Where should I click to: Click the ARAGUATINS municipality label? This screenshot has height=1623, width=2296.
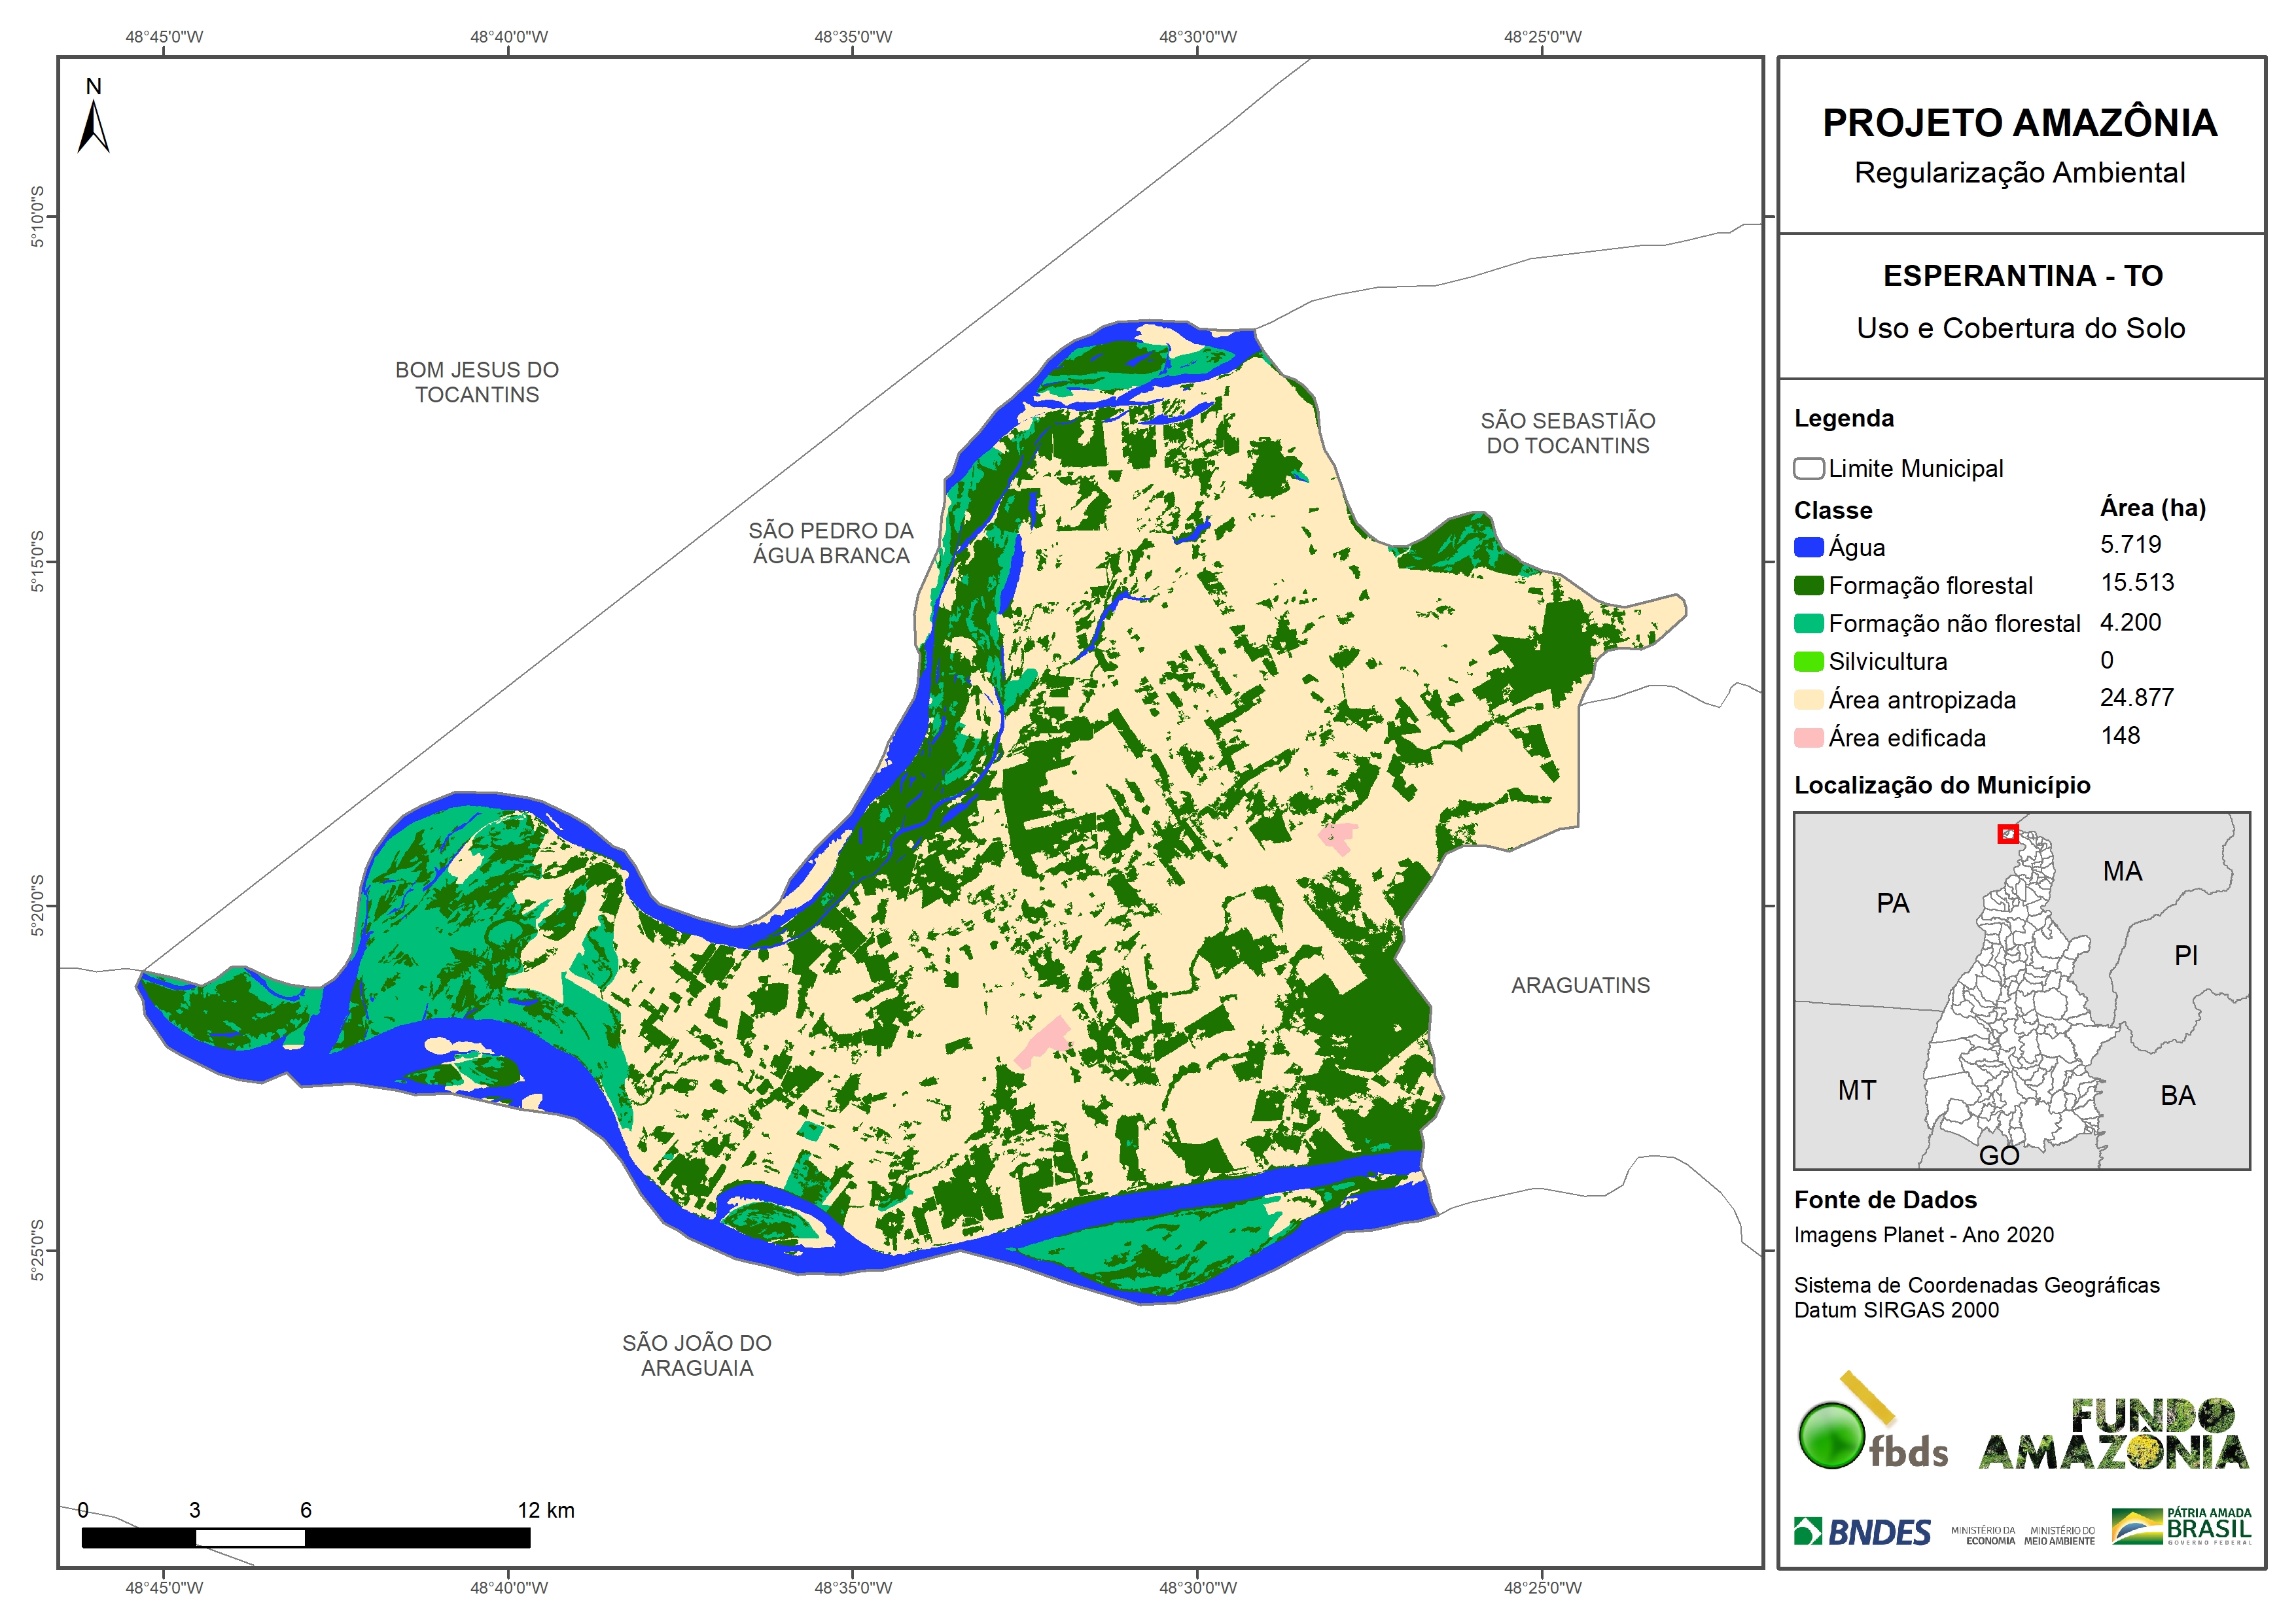click(1580, 985)
